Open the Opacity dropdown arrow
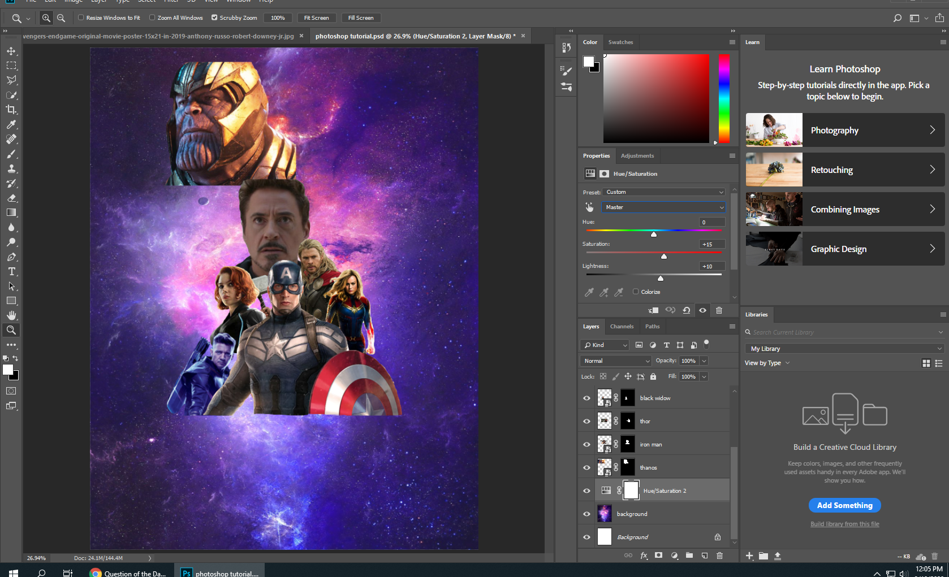 704,361
